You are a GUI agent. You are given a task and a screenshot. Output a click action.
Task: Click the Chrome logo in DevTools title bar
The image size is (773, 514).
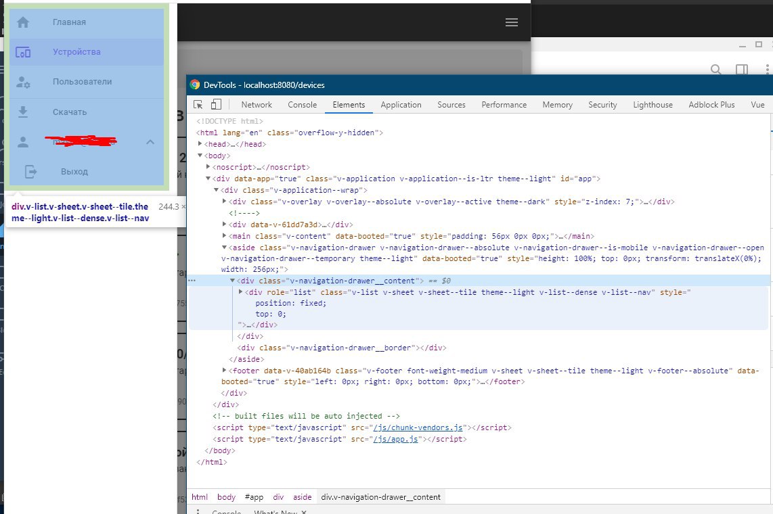(x=195, y=85)
